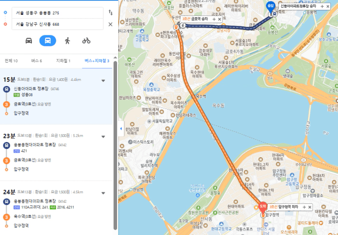The image size is (338, 235).
Task: Click the subway boarding icon at 금호역 on map
Action: point(176,27)
